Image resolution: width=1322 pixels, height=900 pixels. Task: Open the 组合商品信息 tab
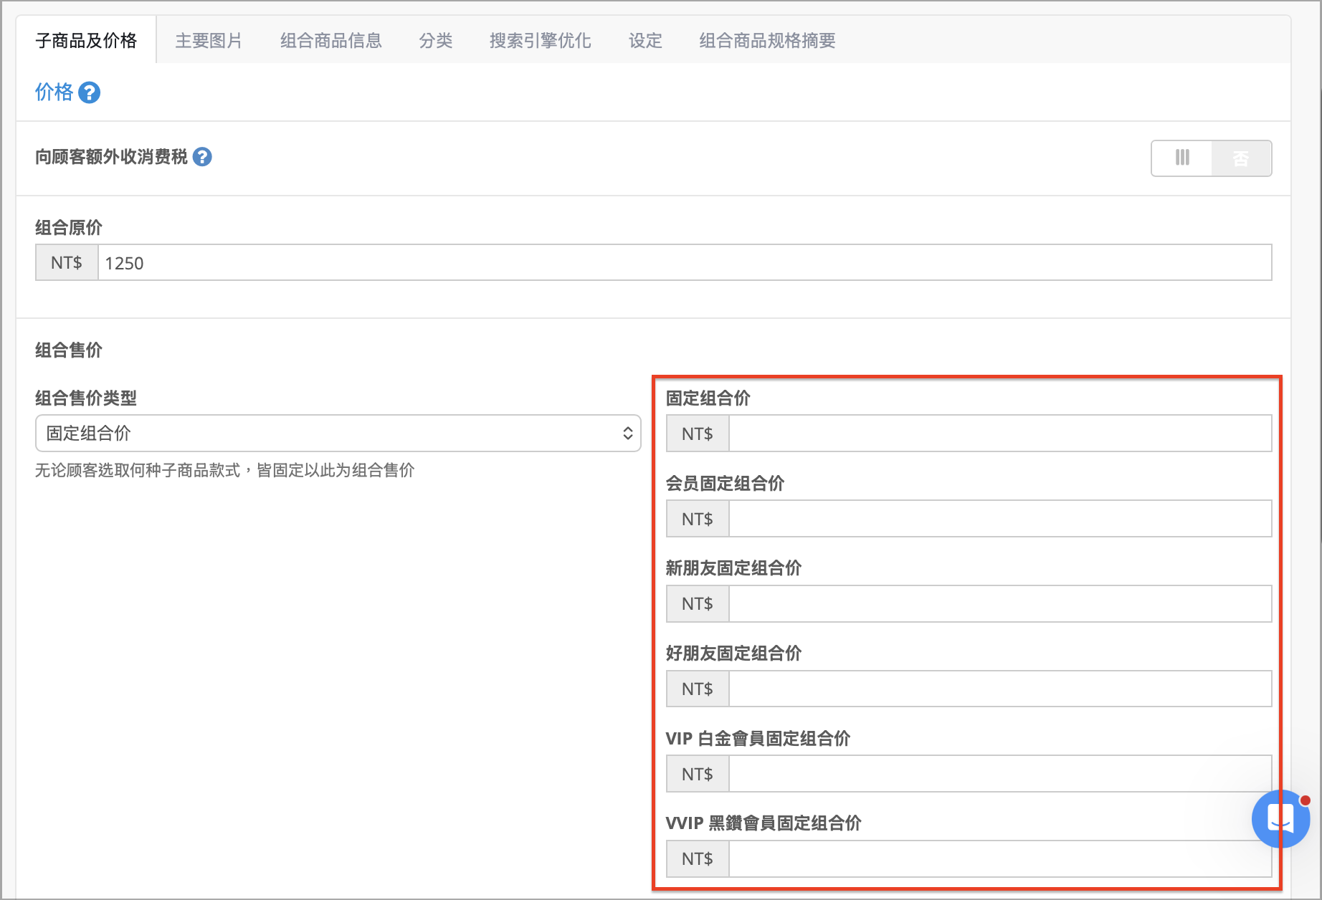pyautogui.click(x=330, y=40)
